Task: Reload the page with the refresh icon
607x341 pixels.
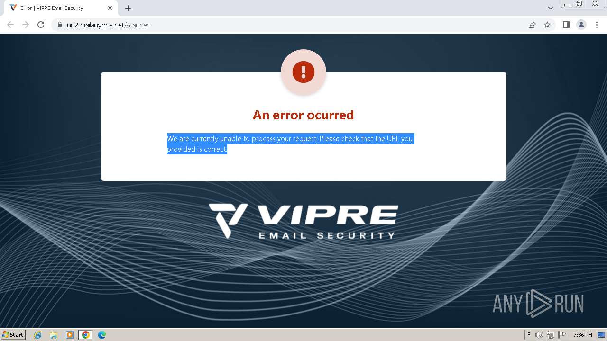Action: tap(41, 25)
